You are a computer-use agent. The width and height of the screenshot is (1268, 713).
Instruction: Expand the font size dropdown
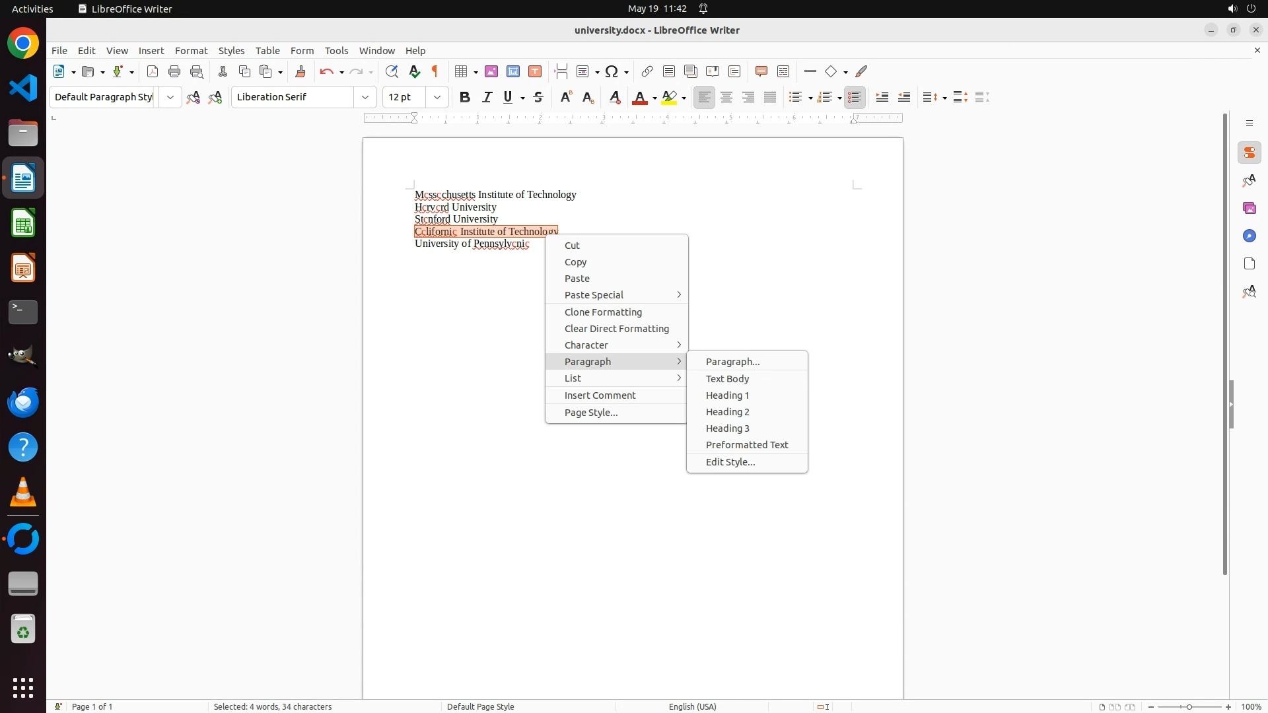(437, 97)
